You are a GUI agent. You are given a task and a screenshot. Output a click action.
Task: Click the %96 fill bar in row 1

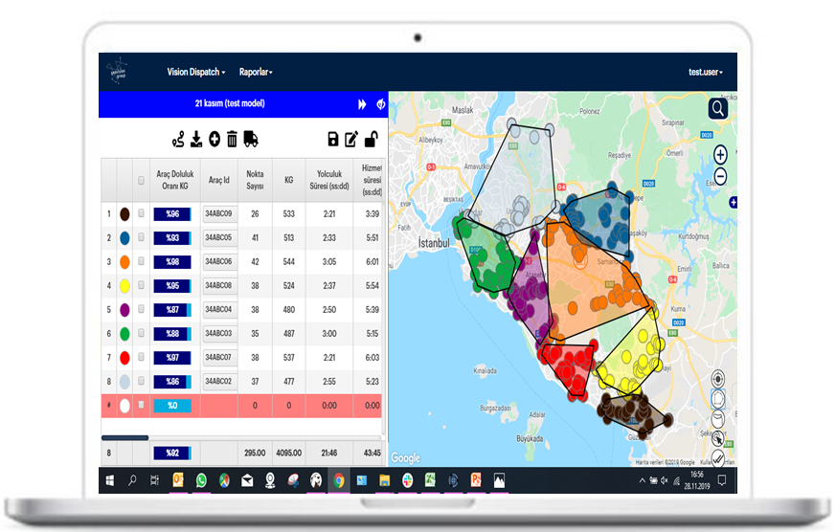[172, 214]
